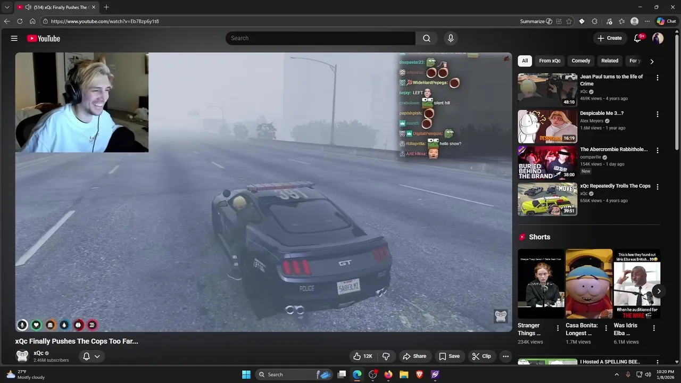Open options for Was Idris Elba short
This screenshot has height=383, width=681.
[x=654, y=328]
